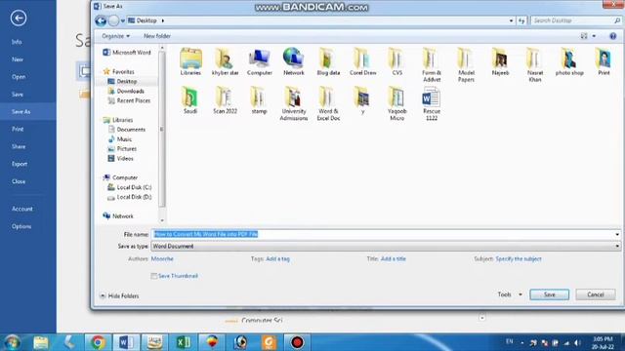Select Print in Word backstage menu
The image size is (625, 351).
(18, 129)
